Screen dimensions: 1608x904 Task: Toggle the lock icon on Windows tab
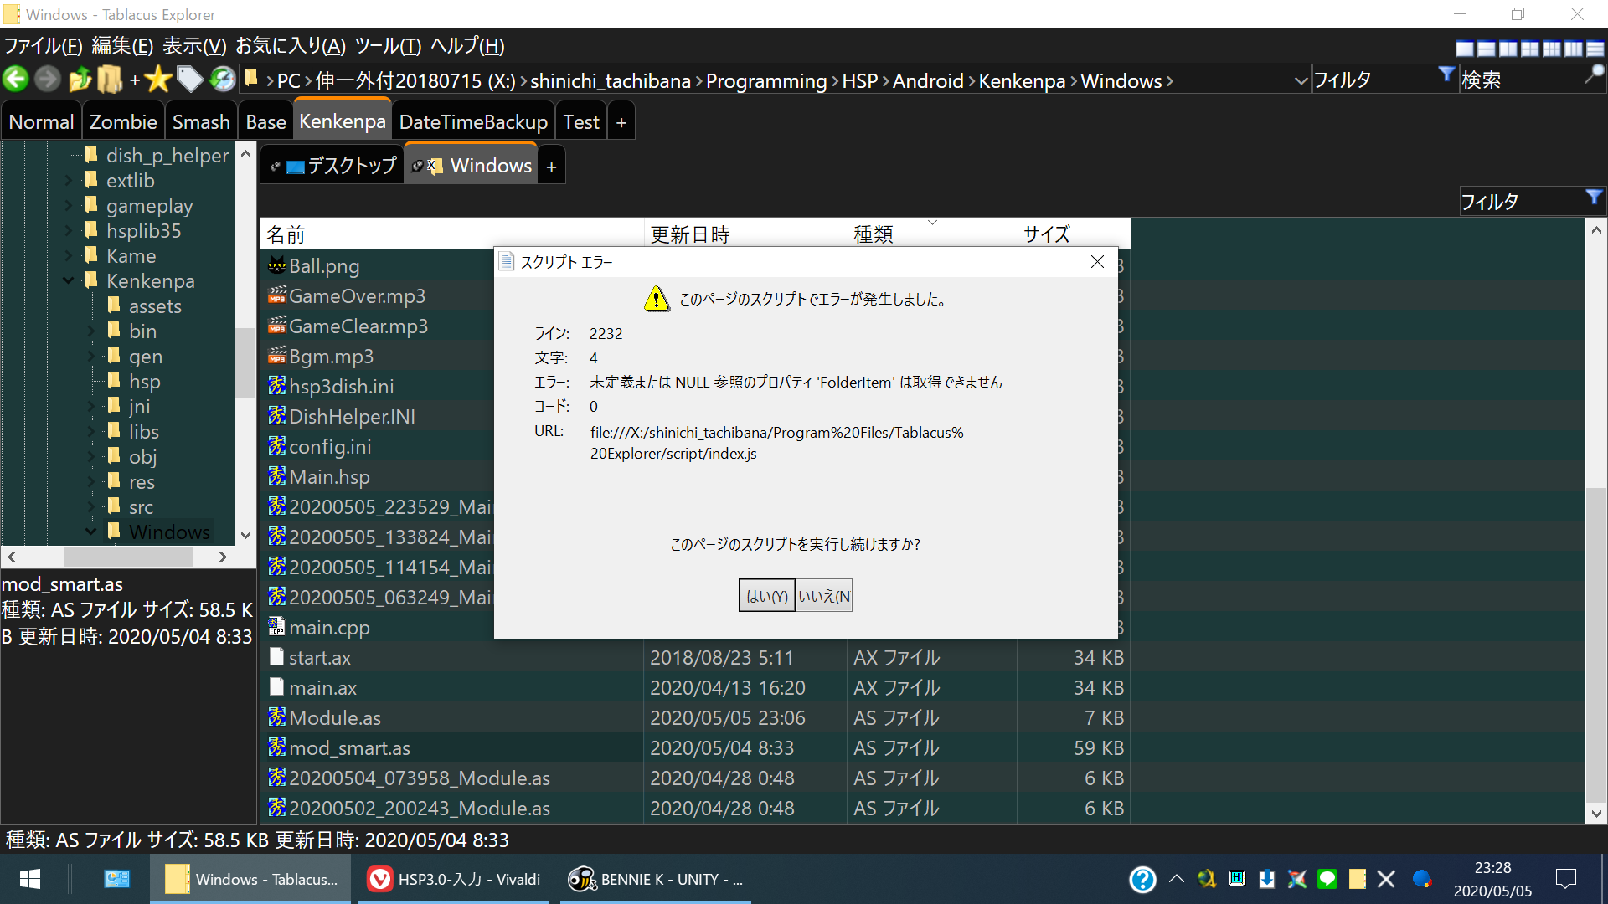pyautogui.click(x=418, y=166)
